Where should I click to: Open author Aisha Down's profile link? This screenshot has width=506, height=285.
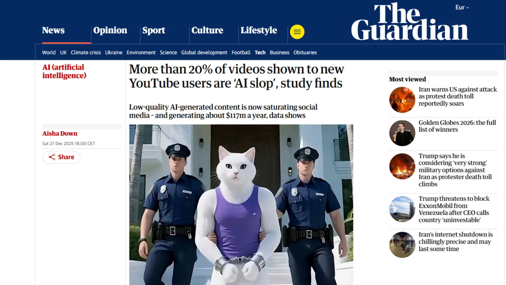[60, 134]
